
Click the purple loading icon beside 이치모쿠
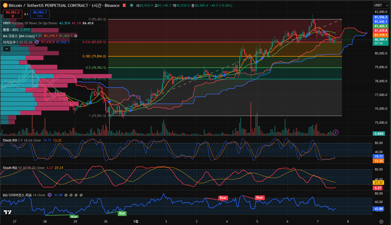click(37, 42)
